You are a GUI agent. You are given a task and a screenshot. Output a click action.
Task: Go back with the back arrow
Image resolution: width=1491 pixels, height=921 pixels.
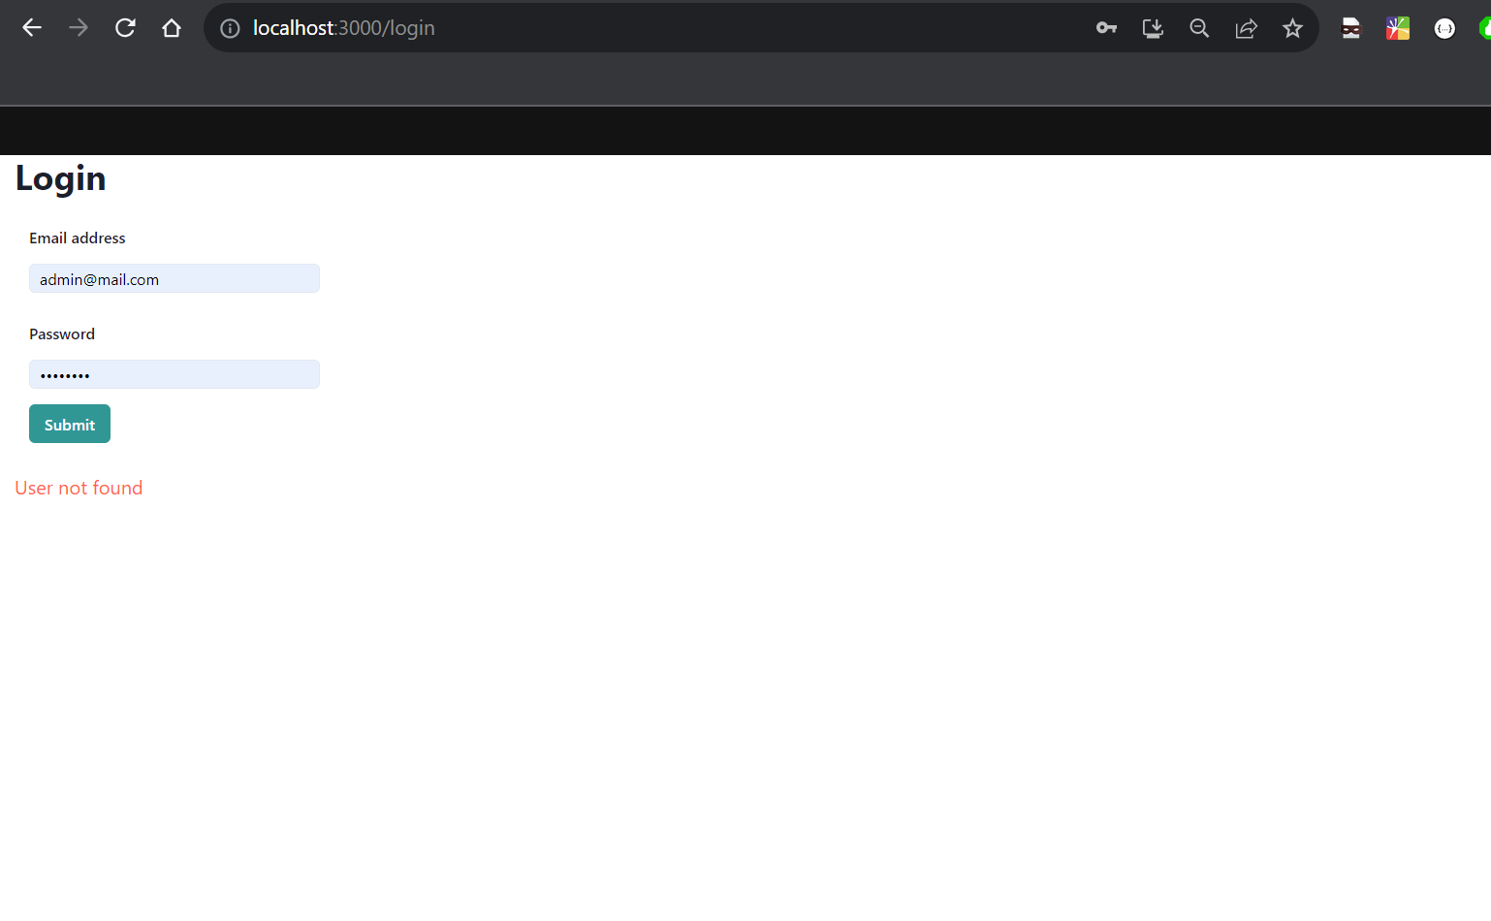tap(32, 27)
